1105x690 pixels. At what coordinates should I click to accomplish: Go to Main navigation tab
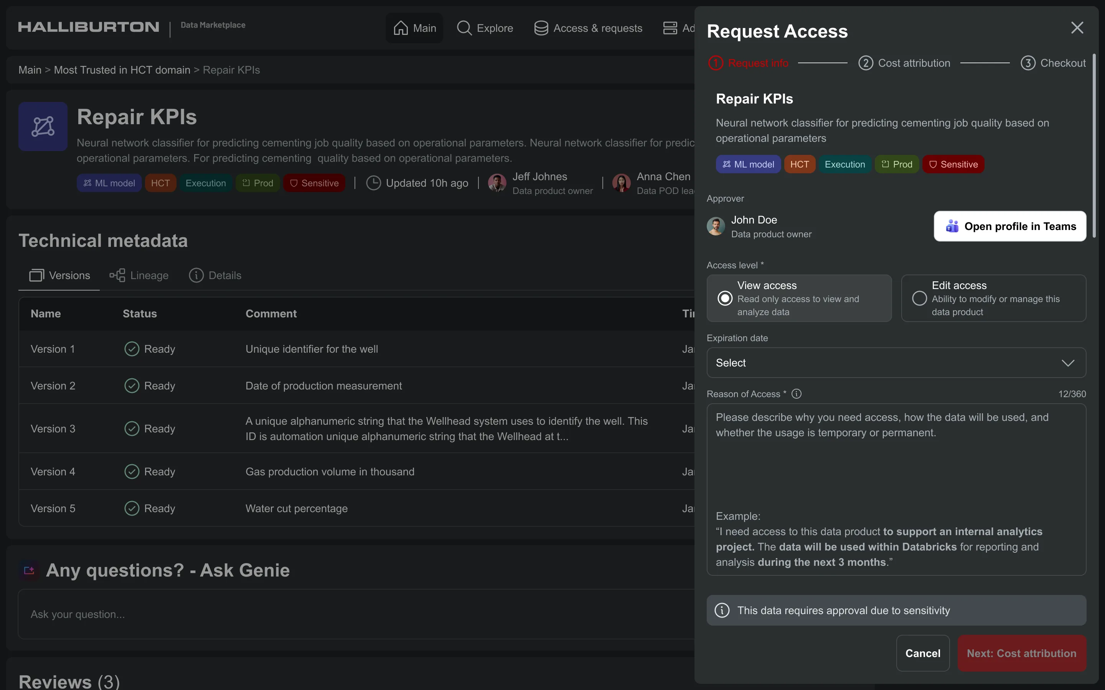pos(415,28)
